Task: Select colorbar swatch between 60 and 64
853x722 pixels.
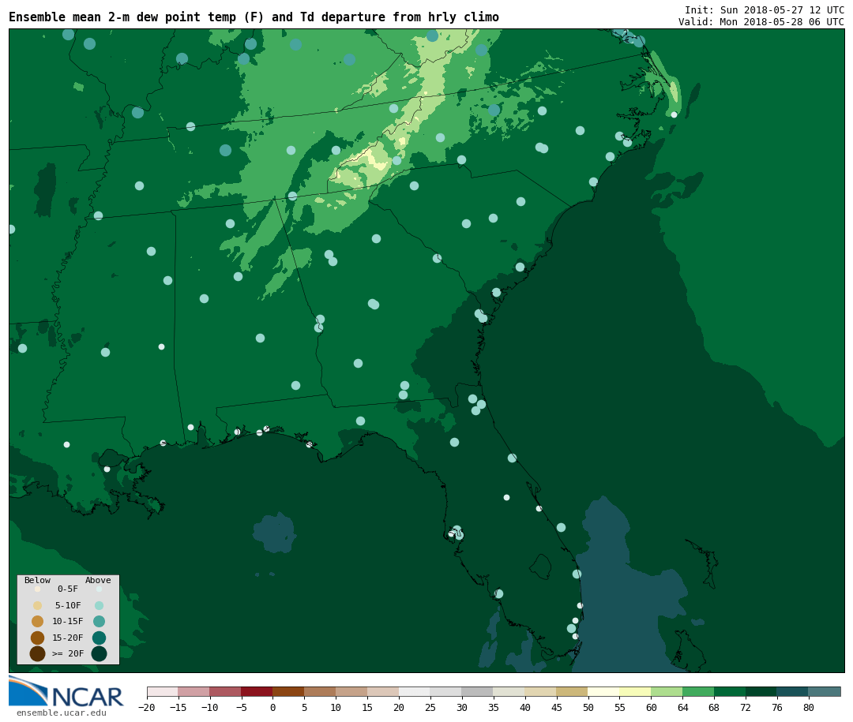Action: (x=667, y=692)
